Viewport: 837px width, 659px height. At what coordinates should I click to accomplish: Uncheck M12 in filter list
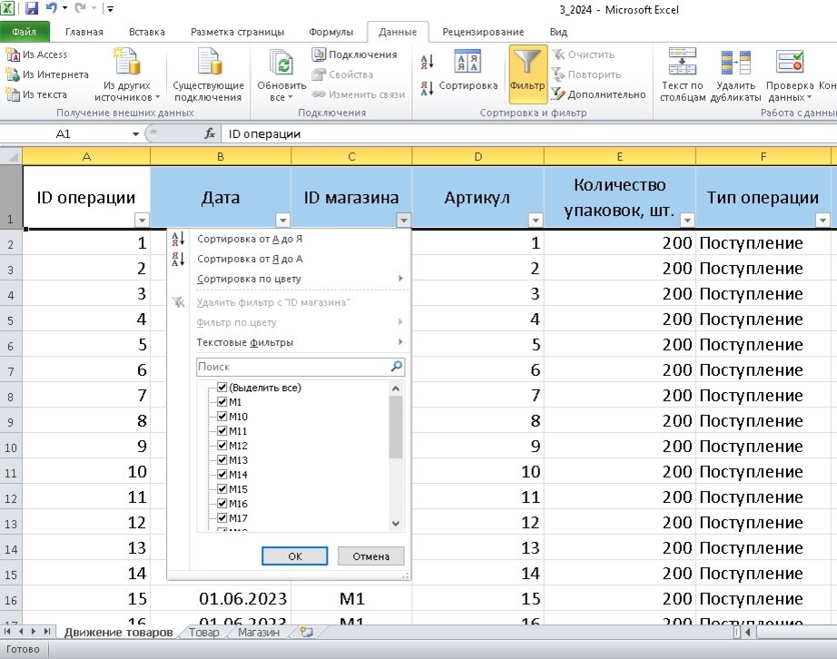(222, 446)
